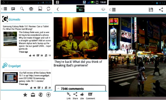Viewport: 166px width, 100px height.
Task: Open the Gizmodo page name link
Action: [14, 19]
